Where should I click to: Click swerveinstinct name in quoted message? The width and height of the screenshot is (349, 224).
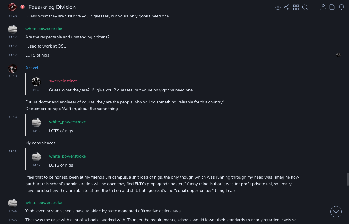click(x=63, y=81)
